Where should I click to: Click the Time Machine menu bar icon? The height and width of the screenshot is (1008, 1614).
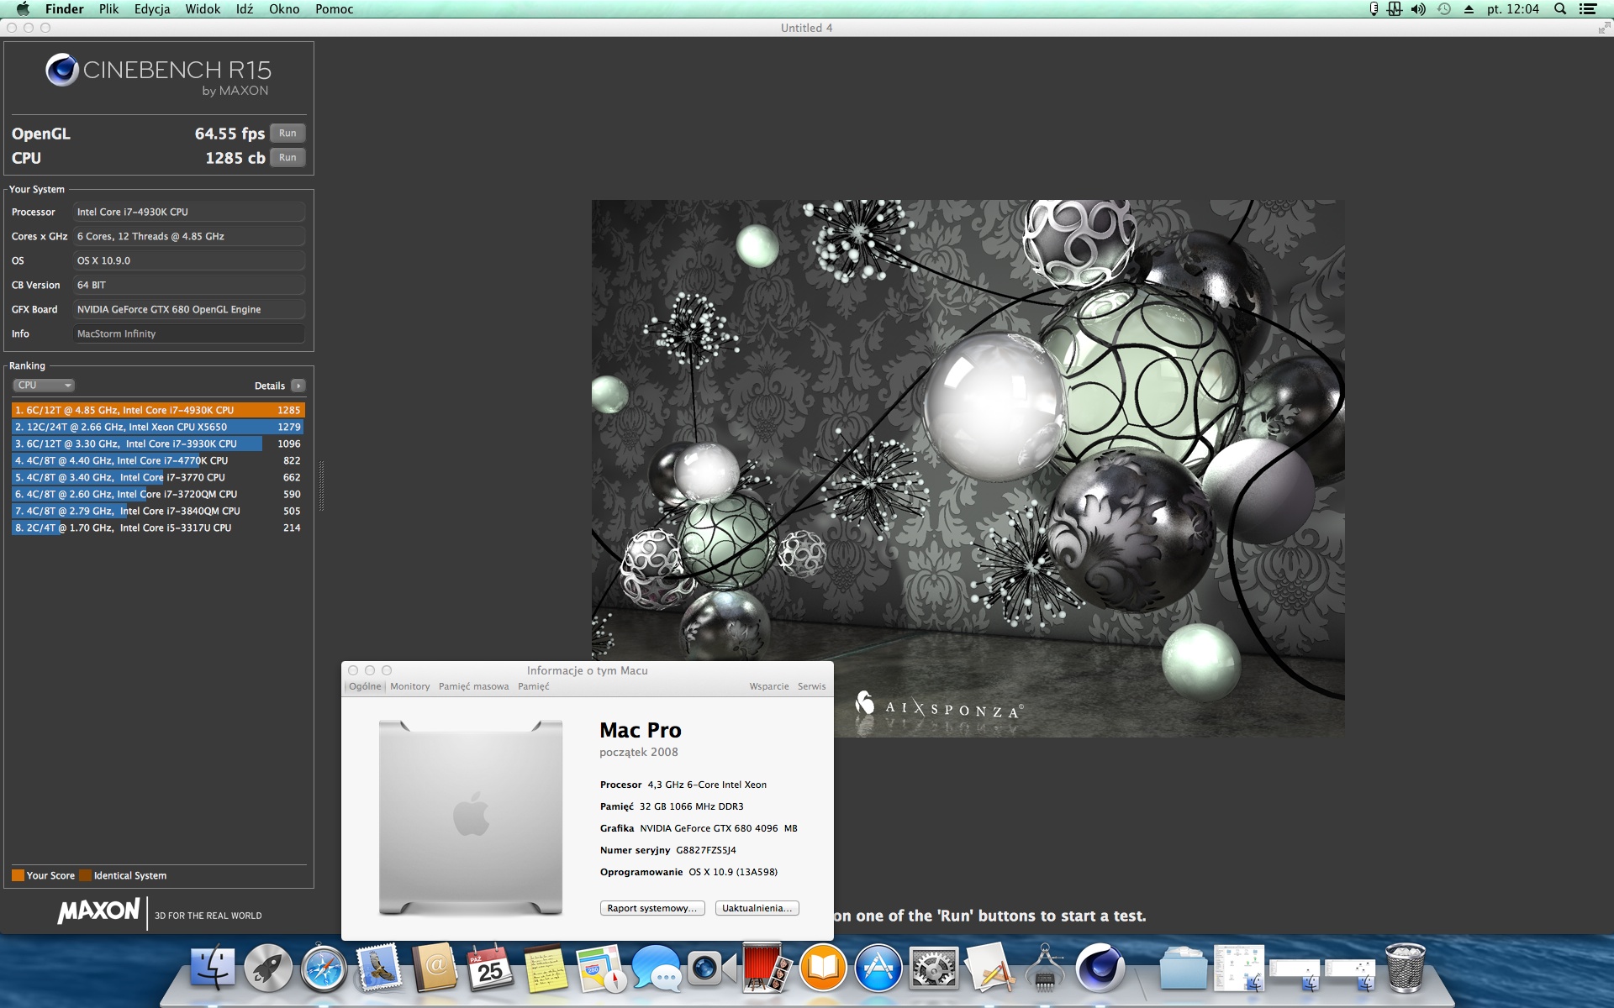(x=1444, y=9)
